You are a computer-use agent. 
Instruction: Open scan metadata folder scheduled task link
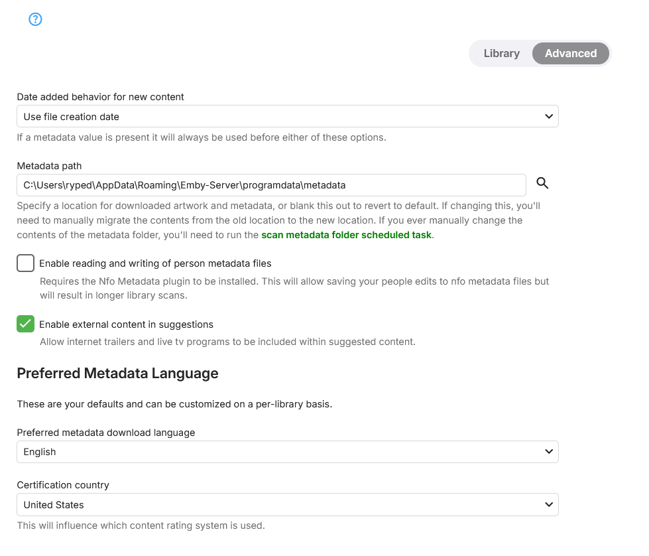[346, 235]
